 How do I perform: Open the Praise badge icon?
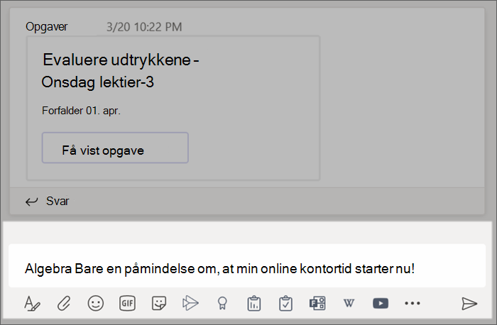click(222, 304)
